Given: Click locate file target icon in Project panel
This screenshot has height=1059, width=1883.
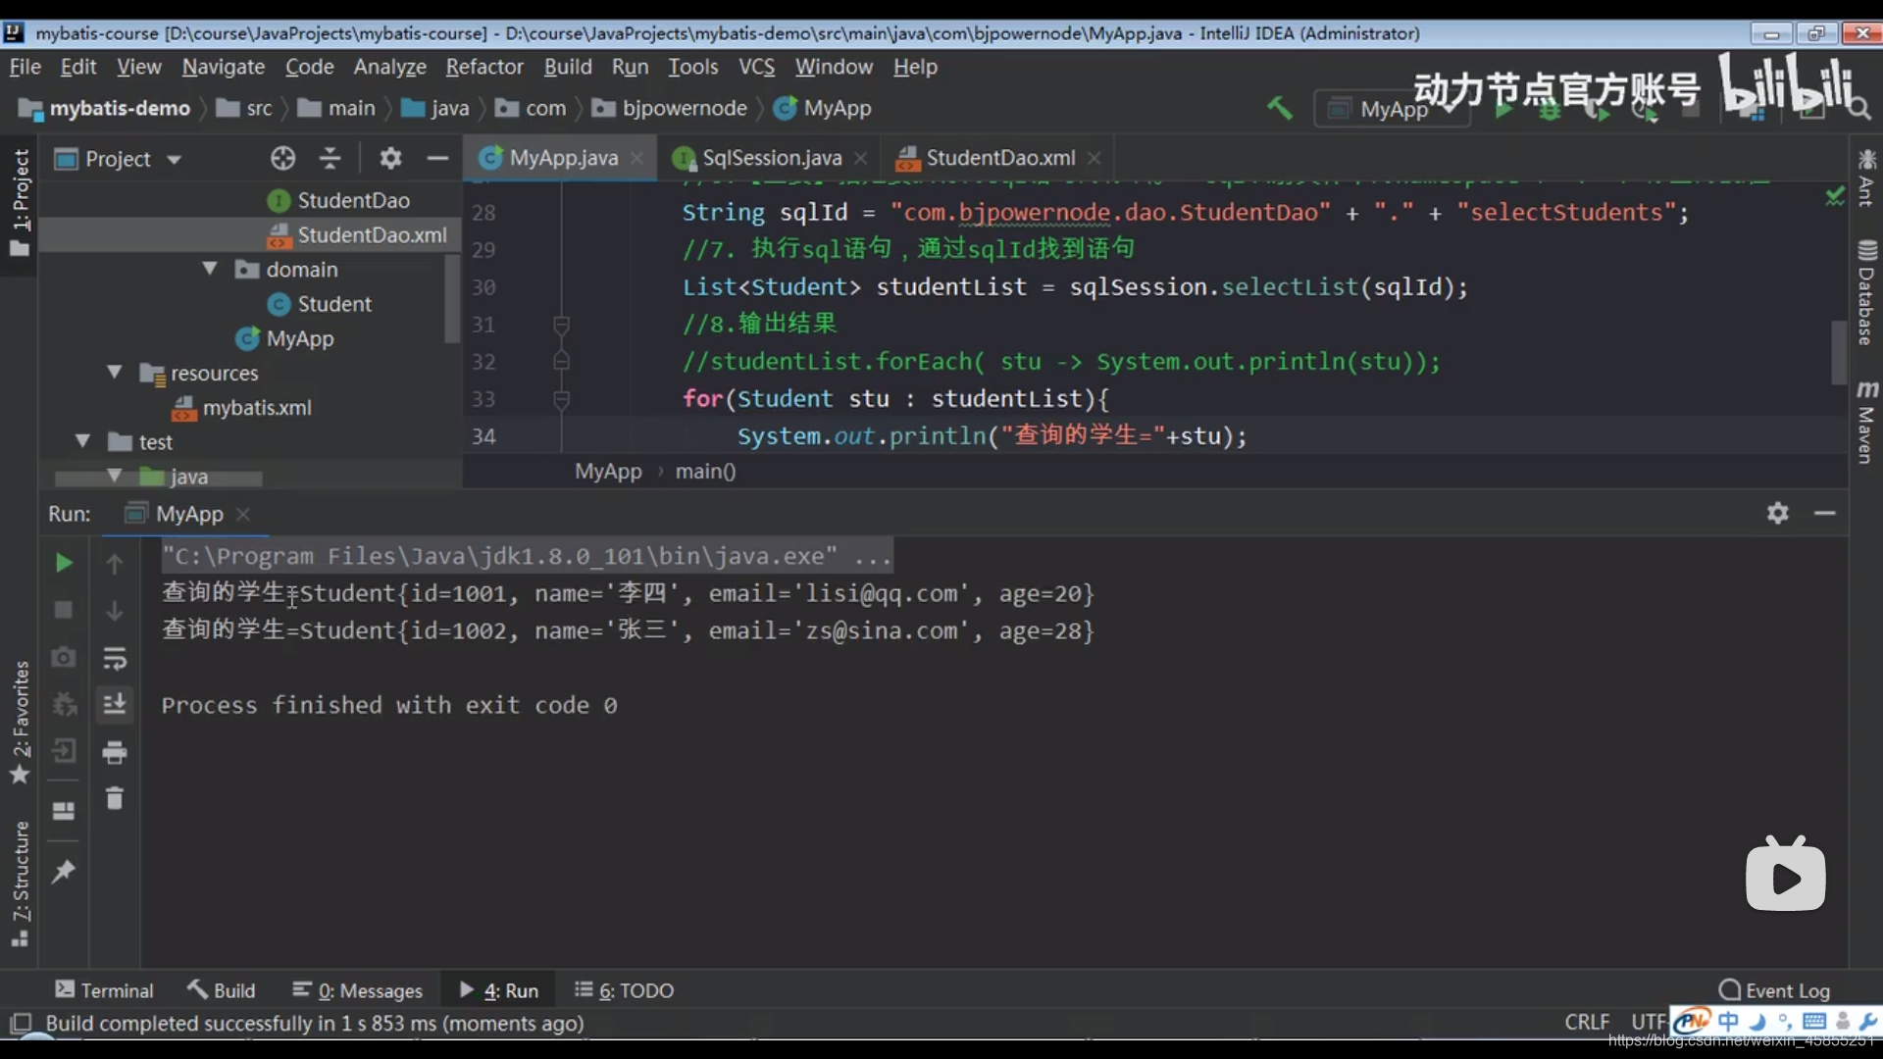Looking at the screenshot, I should coord(282,158).
